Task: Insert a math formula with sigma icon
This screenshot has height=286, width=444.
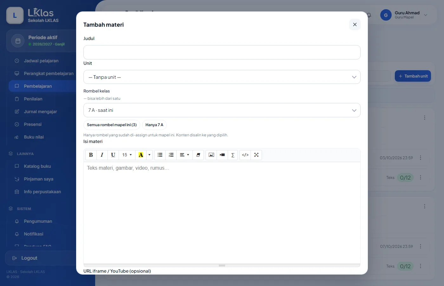Action: [233, 155]
